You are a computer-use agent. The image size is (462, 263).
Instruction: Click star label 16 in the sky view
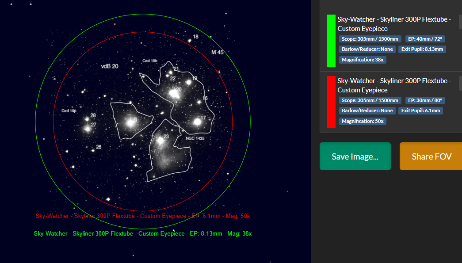(205, 98)
